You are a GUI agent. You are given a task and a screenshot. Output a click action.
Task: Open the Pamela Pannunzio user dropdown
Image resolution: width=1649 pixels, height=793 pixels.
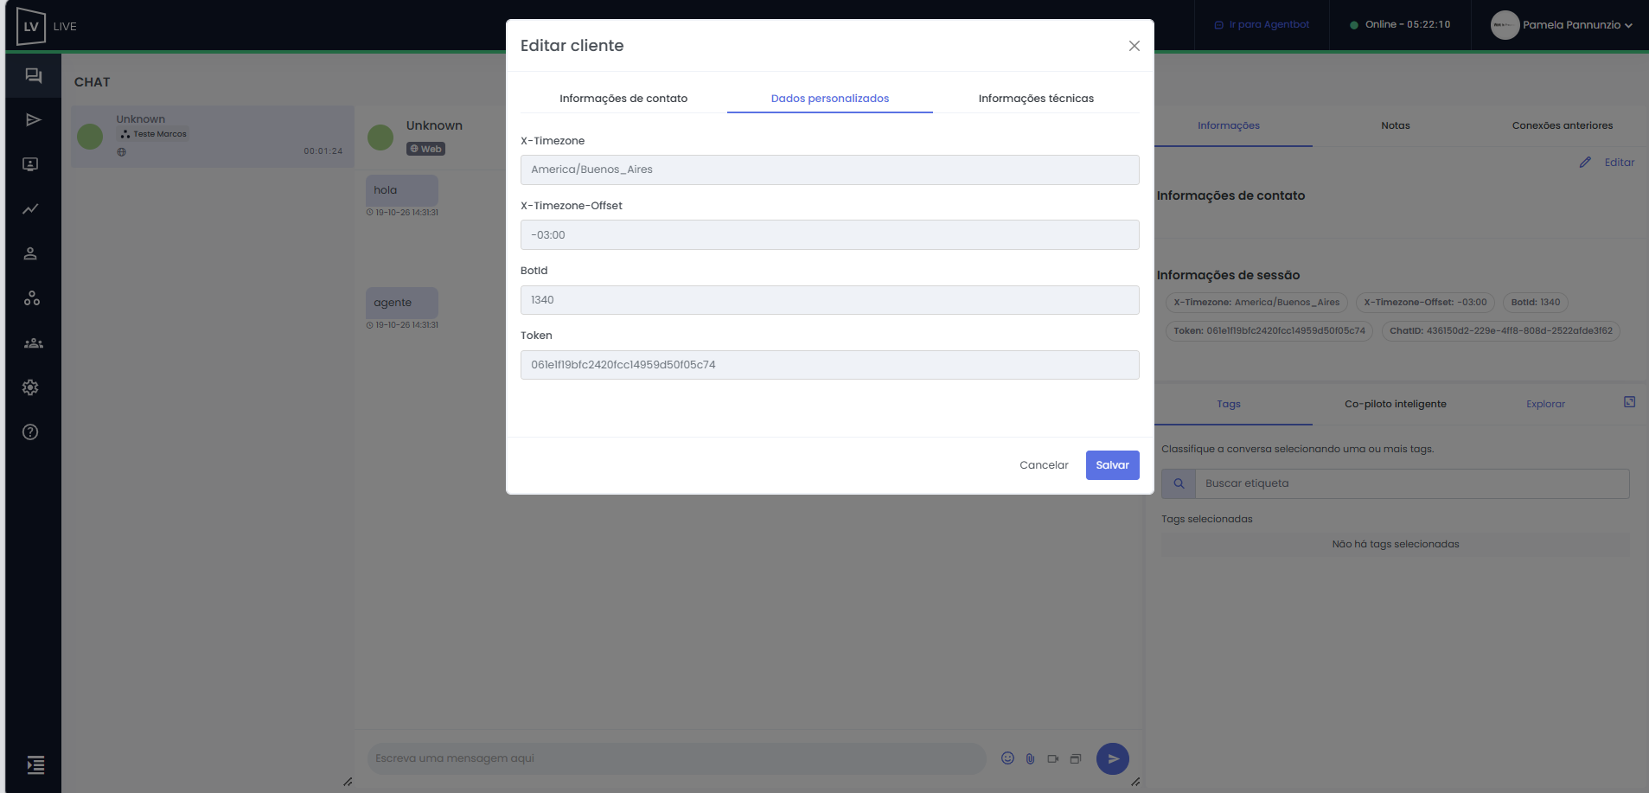pos(1562,25)
